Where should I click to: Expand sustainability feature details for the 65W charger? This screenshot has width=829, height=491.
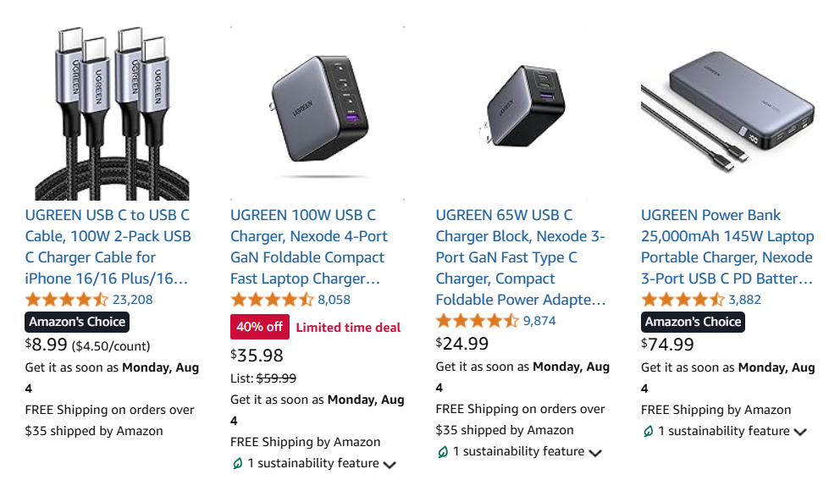click(x=594, y=451)
